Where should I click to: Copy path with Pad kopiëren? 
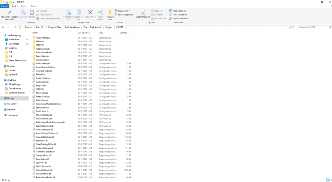(44, 15)
